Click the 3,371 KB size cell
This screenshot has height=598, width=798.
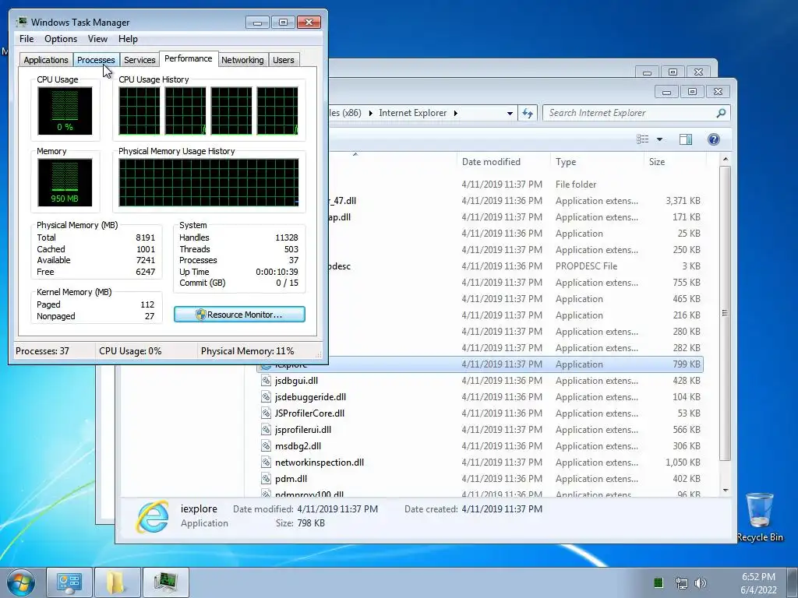pyautogui.click(x=683, y=200)
